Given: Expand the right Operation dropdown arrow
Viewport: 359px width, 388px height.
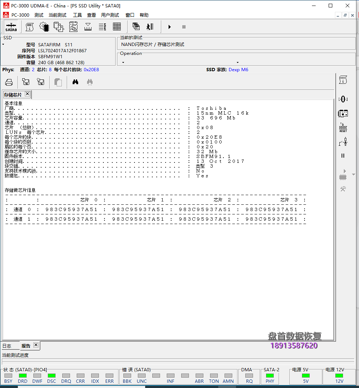Looking at the screenshot, I should click(x=237, y=62).
